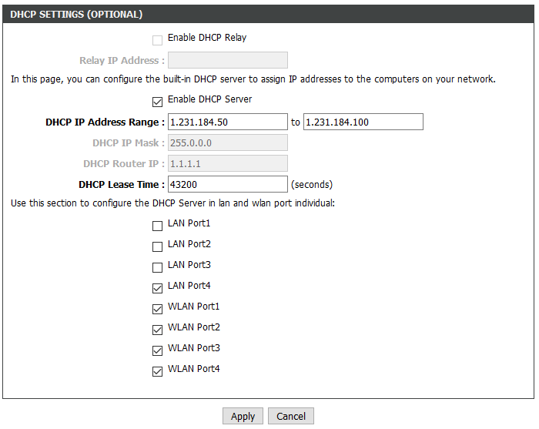Focus the DHCP Lease Time input

click(x=227, y=184)
